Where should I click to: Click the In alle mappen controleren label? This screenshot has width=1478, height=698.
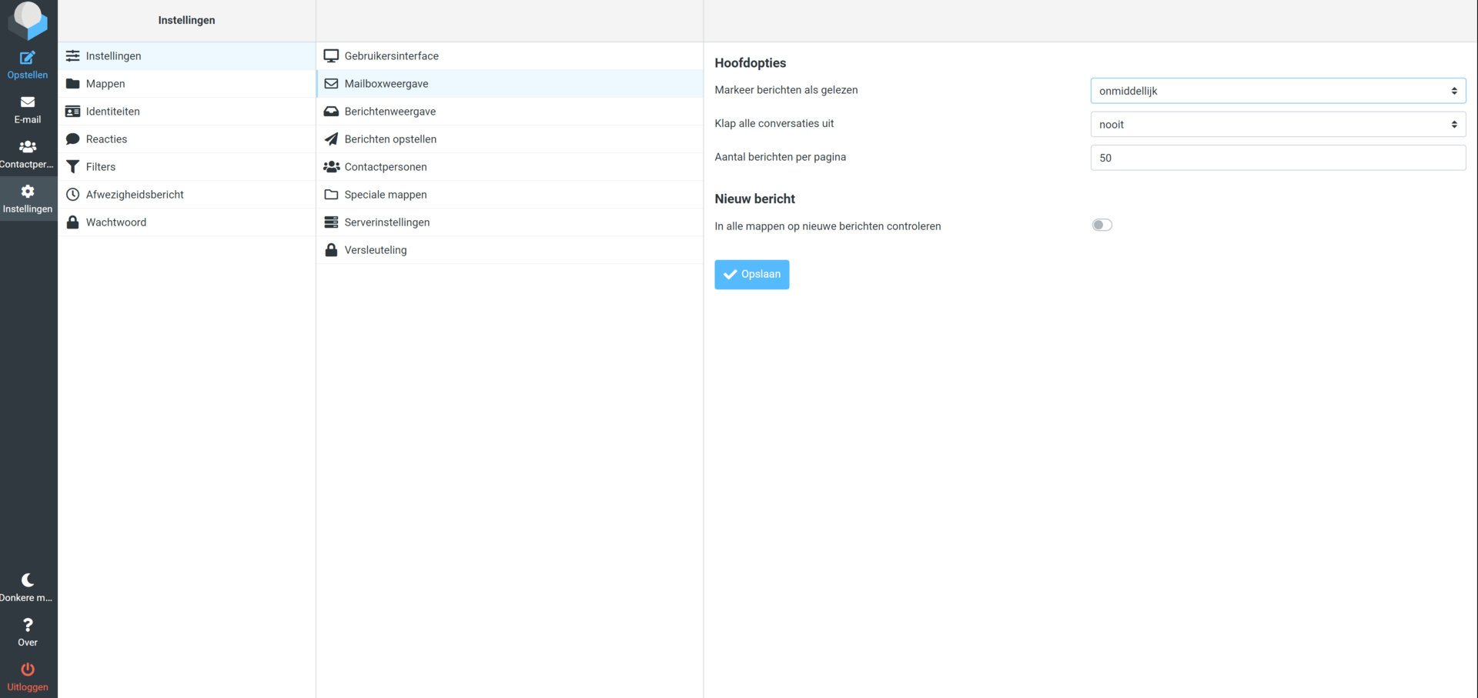828,226
